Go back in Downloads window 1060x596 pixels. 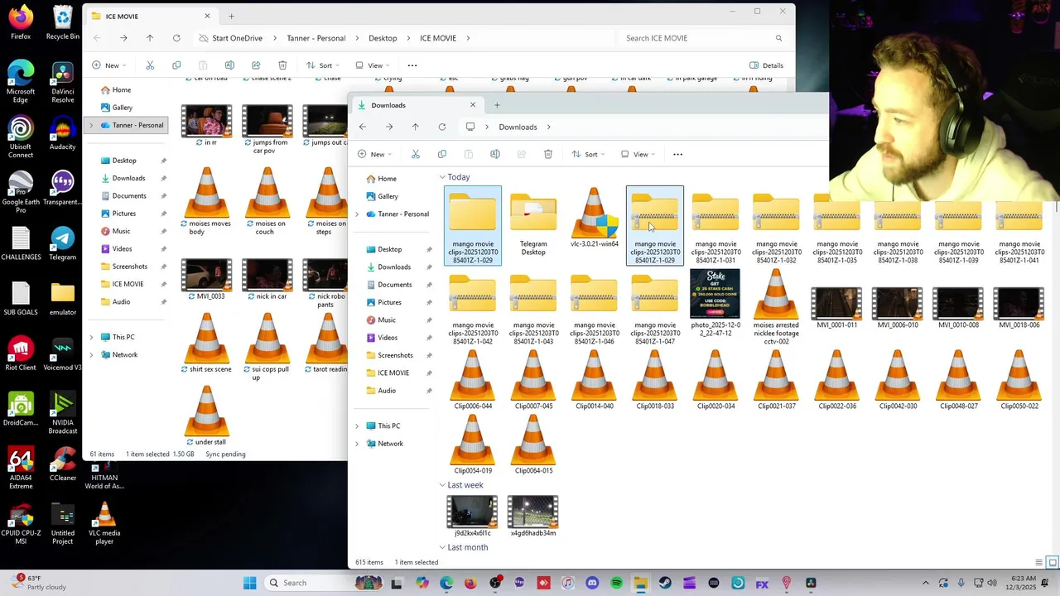click(363, 127)
